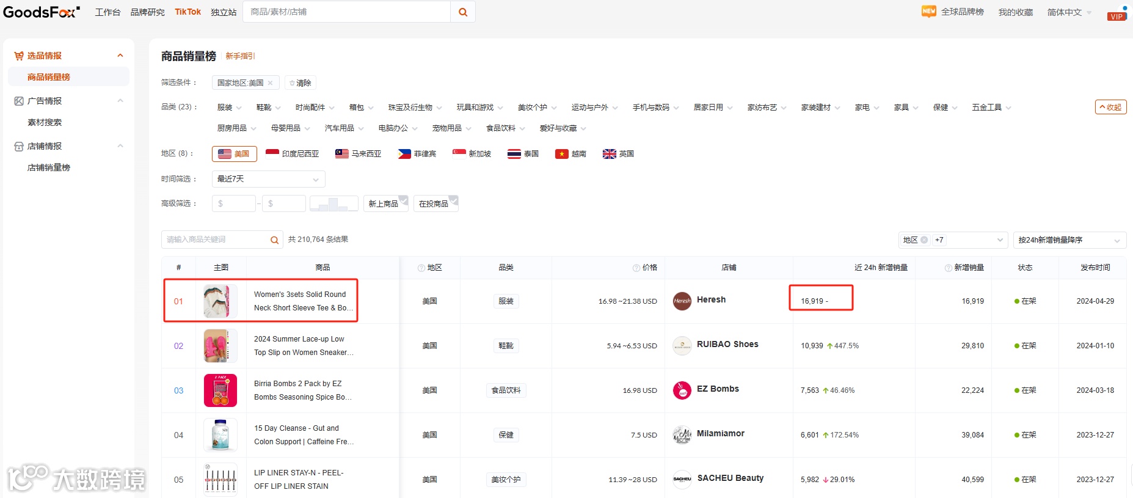Open the 按24h新增销量降序 sort dropdown
1133x498 pixels.
(1069, 240)
